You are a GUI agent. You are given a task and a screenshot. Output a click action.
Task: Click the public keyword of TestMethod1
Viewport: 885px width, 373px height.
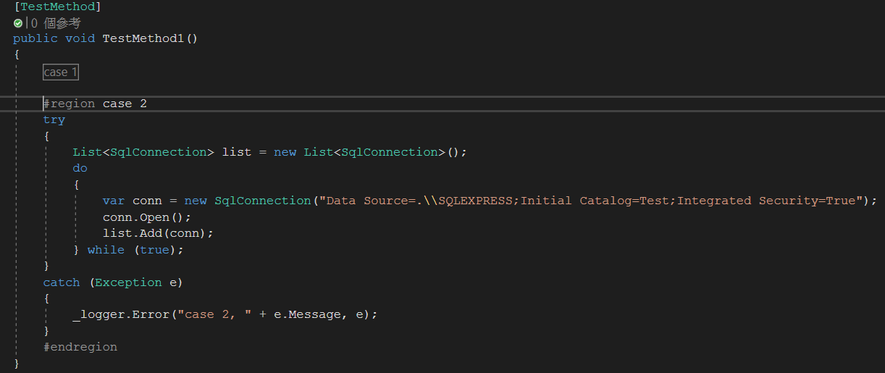click(35, 38)
